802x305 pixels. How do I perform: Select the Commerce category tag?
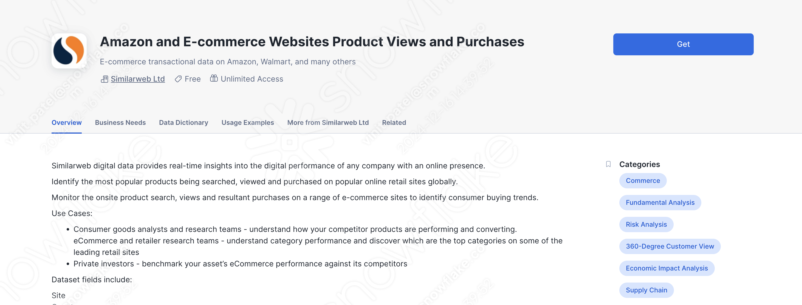click(643, 181)
